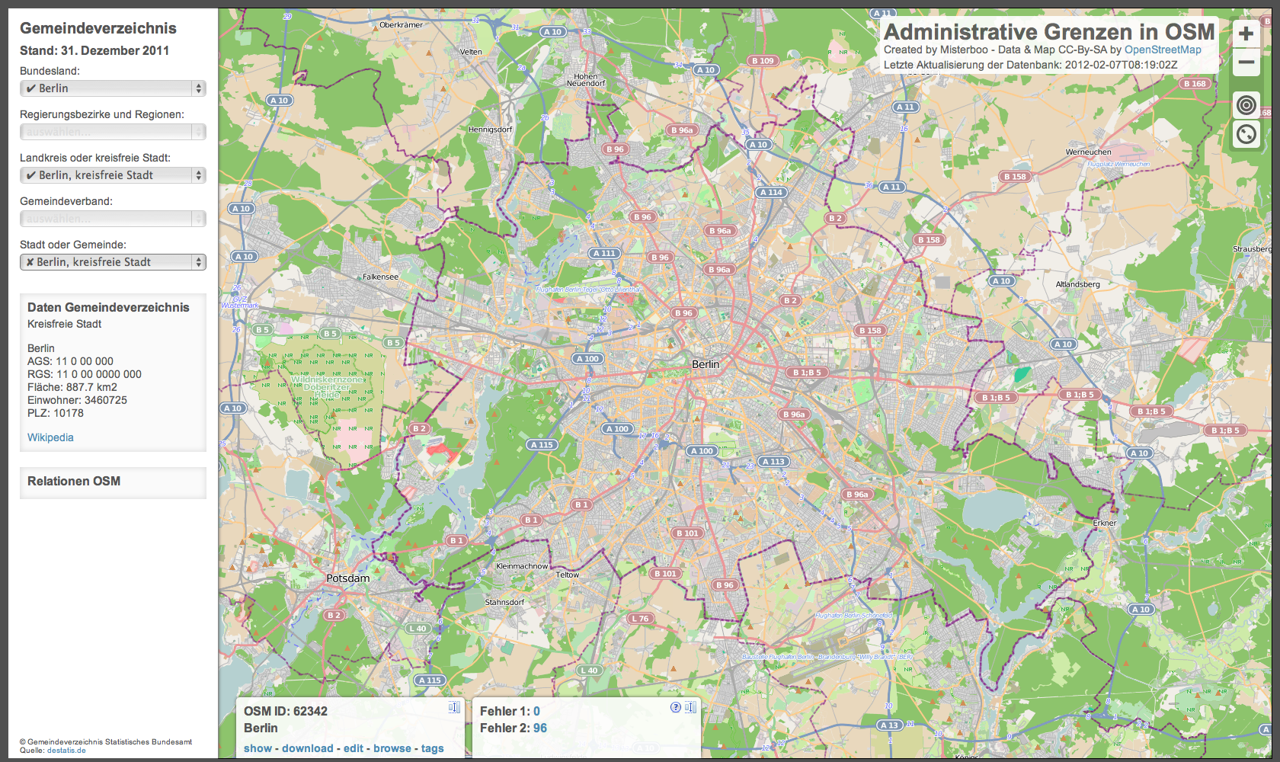The height and width of the screenshot is (762, 1280).
Task: Open the Bundesland dropdown showing Berlin
Action: pyautogui.click(x=113, y=88)
